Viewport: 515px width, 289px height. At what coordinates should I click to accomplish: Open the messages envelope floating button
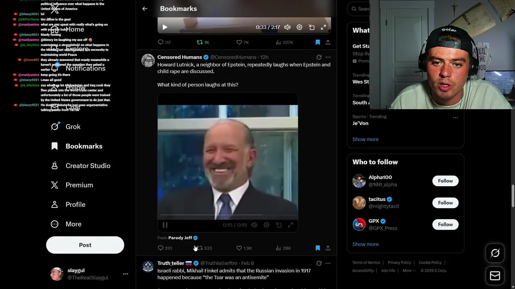495,276
